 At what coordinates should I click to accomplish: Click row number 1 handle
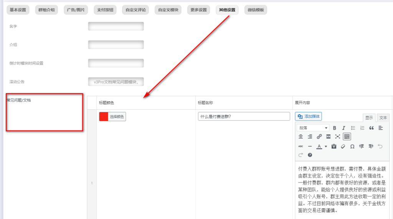point(92,183)
